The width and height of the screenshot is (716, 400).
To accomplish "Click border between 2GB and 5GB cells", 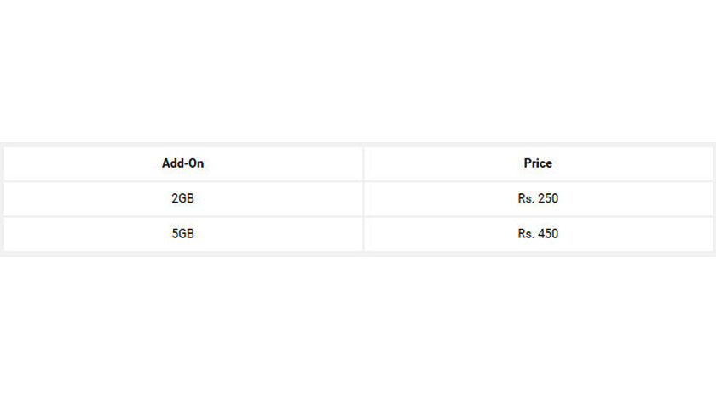I will pos(182,217).
